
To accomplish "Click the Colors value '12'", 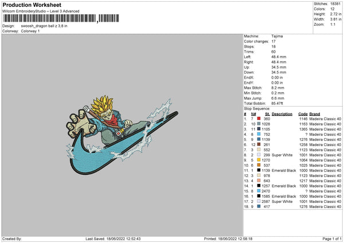I will [x=333, y=9].
